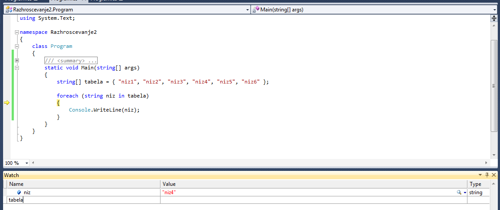Click the niz variable icon in Watch
The image size is (500, 210).
[19, 192]
